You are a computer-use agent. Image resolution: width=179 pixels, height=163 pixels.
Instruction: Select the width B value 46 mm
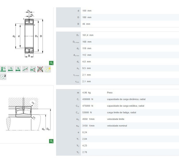point(86,24)
